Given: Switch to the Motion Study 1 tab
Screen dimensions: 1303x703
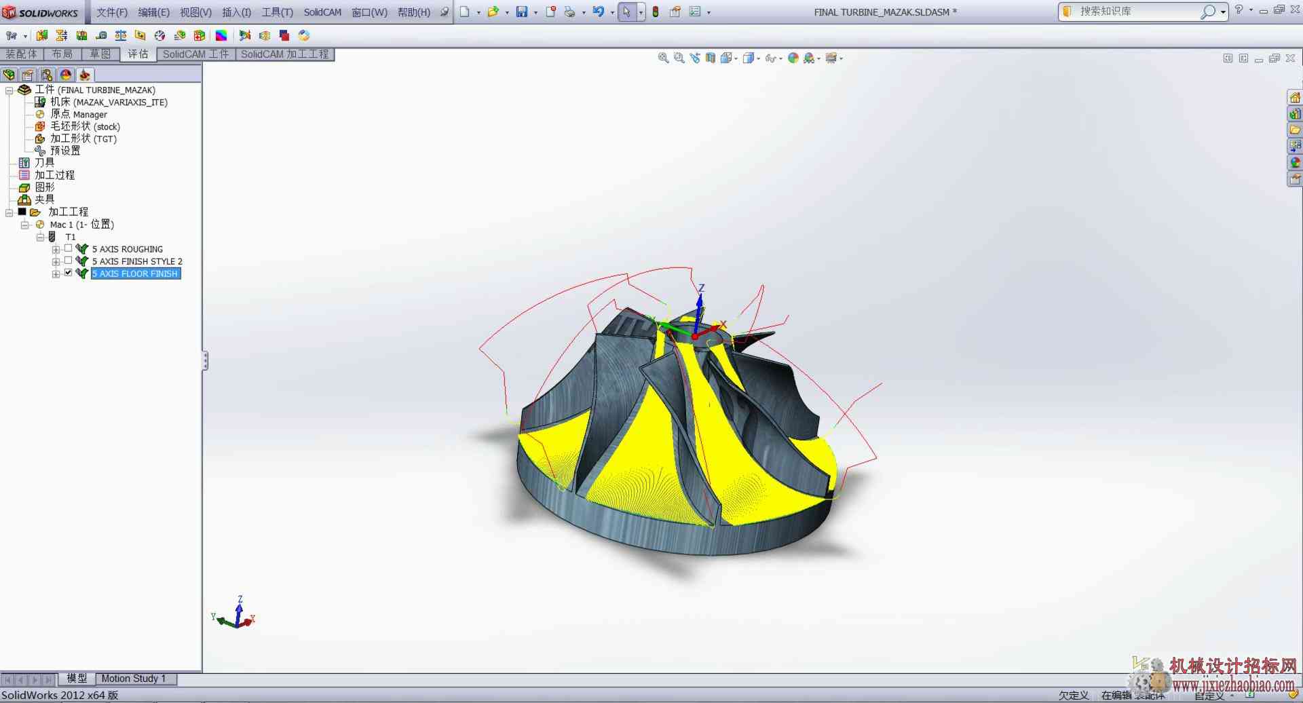Looking at the screenshot, I should (x=134, y=679).
